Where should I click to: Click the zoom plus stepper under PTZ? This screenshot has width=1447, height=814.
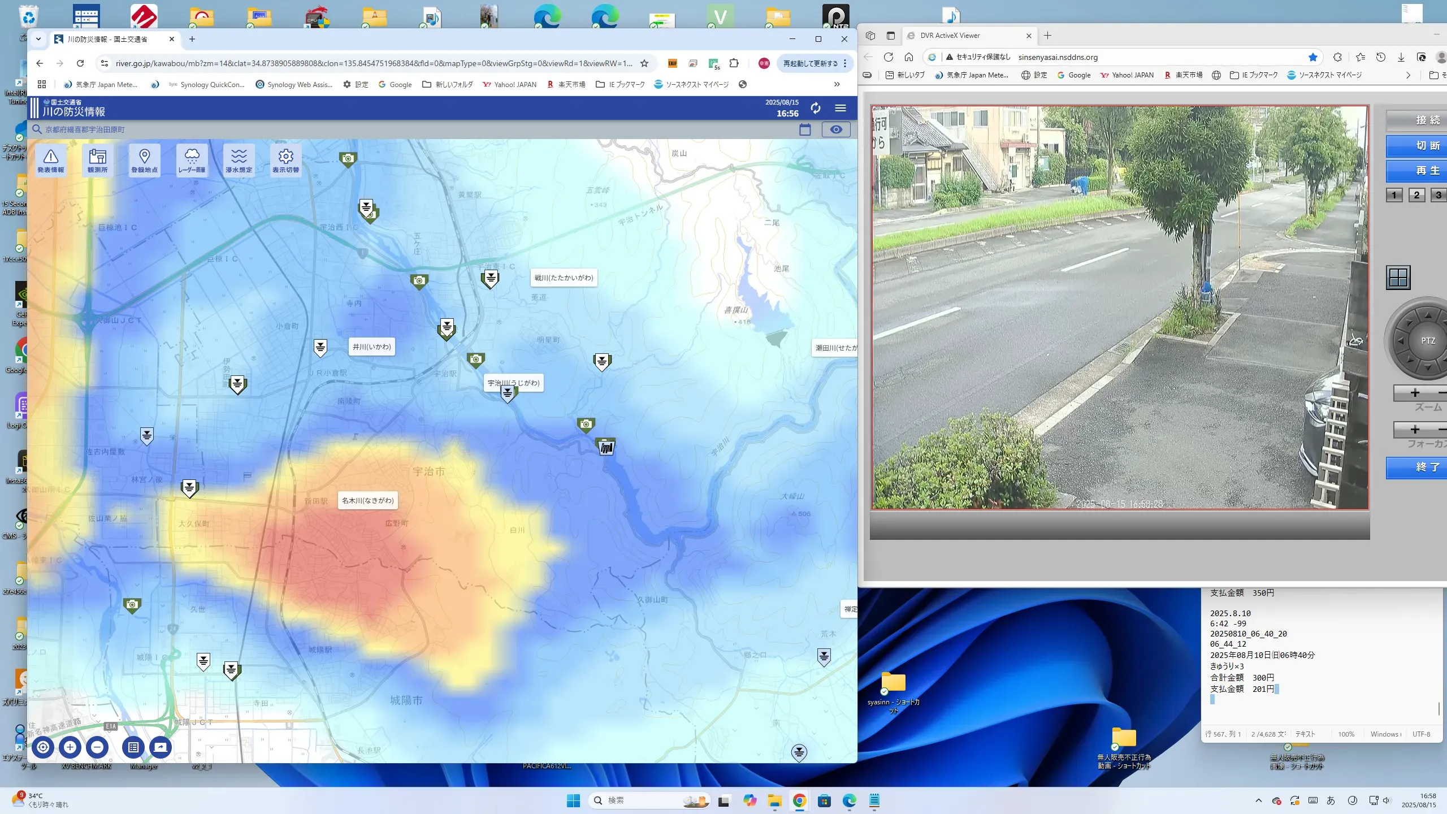coord(1415,393)
